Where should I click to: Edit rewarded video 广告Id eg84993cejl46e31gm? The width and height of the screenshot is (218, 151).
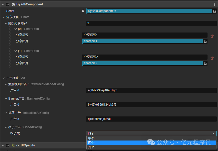coord(151,90)
